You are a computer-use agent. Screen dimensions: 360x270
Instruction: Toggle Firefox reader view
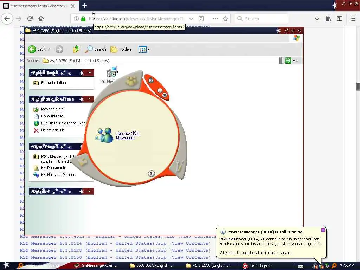tap(201, 19)
